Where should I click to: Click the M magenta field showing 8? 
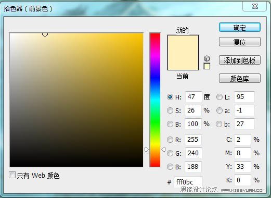click(x=242, y=153)
